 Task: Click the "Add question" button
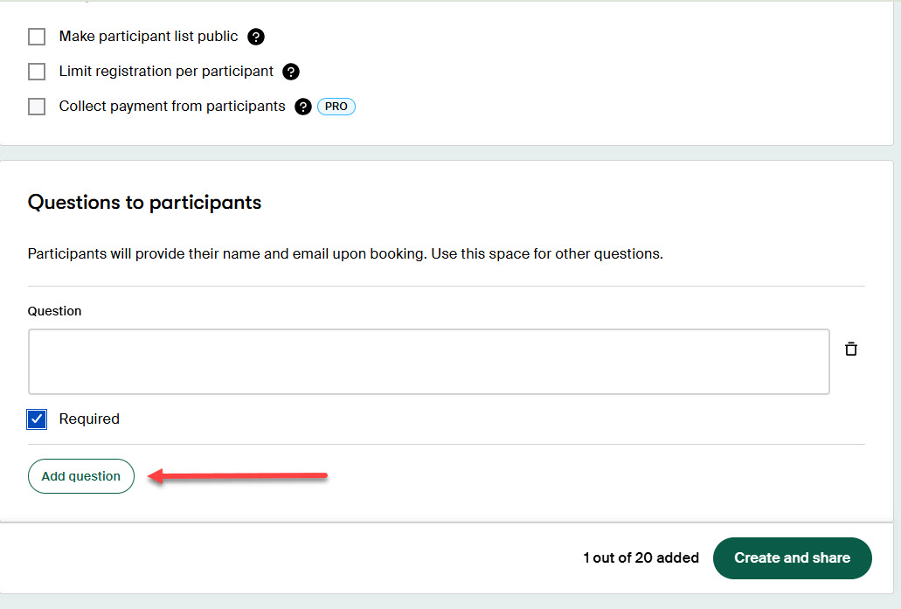coord(80,476)
